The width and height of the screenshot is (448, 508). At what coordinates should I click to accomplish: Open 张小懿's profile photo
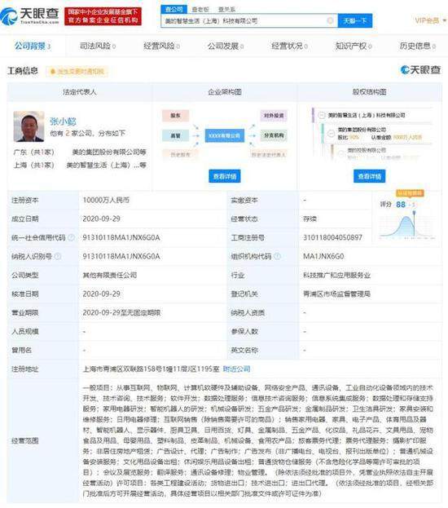tap(29, 126)
